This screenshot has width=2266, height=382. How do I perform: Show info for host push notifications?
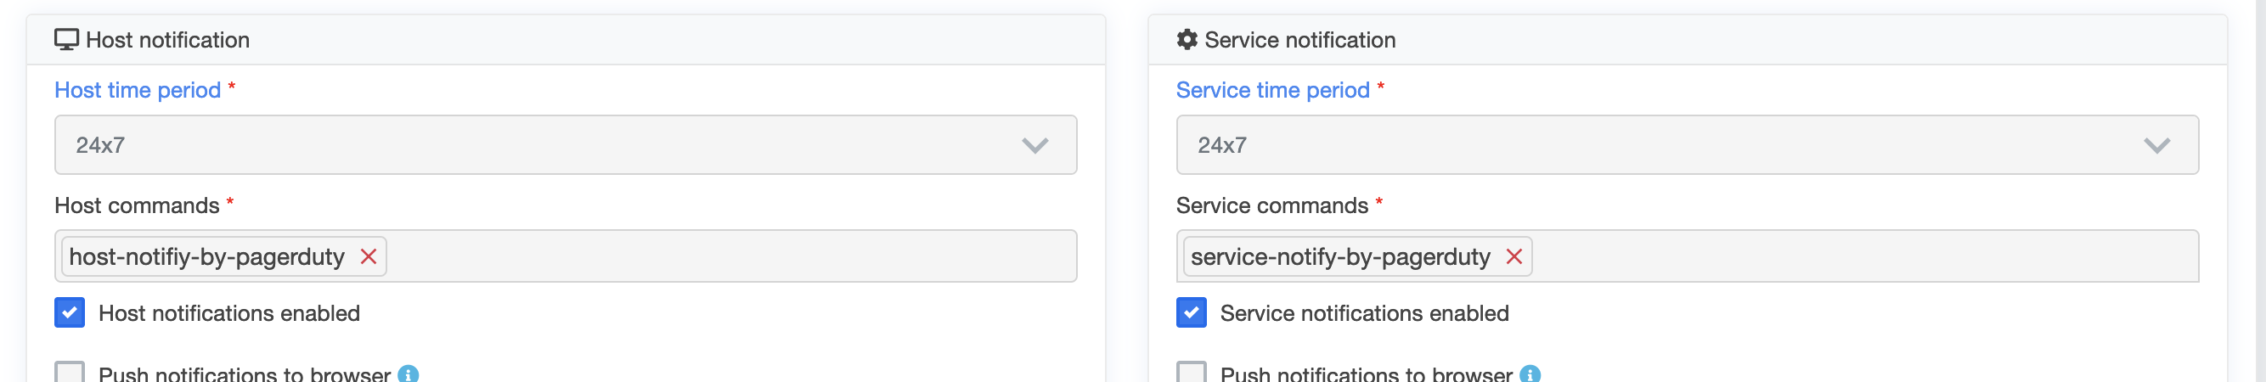pyautogui.click(x=409, y=374)
